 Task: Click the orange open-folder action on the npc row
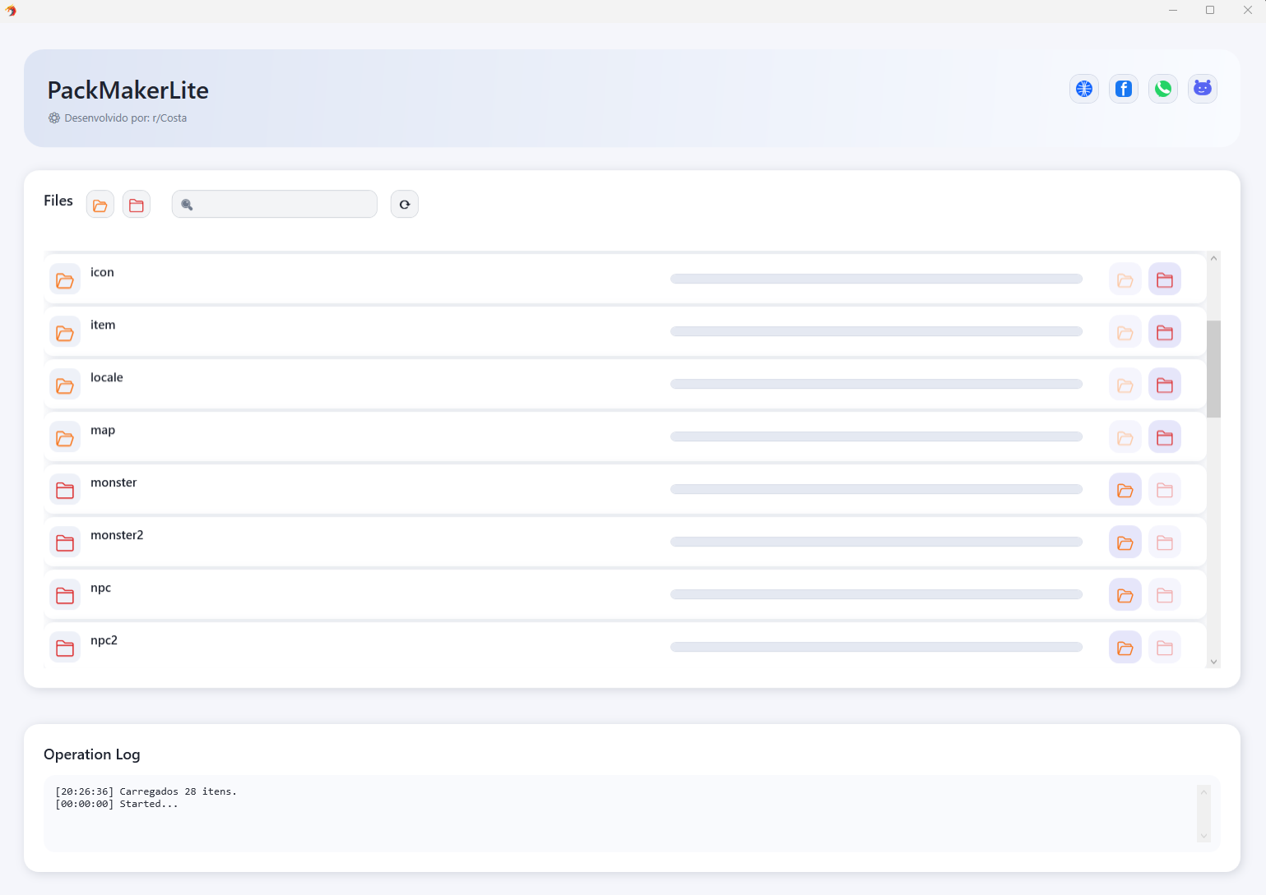(x=1125, y=594)
